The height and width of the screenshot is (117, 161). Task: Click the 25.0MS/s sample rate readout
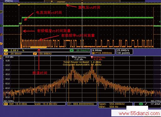(x=123, y=50)
